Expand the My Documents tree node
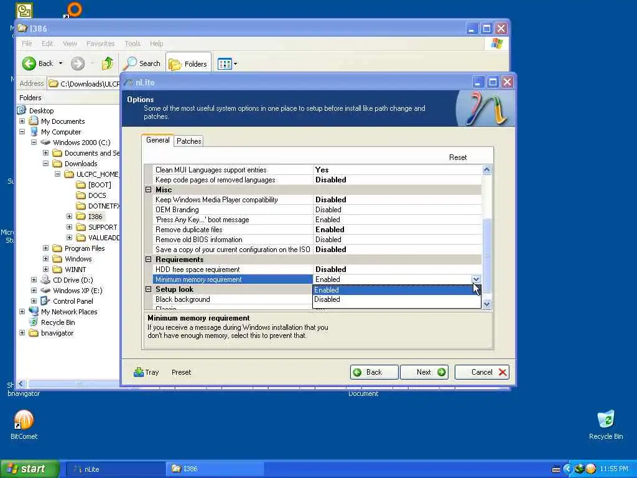The image size is (637, 478). pyautogui.click(x=22, y=121)
